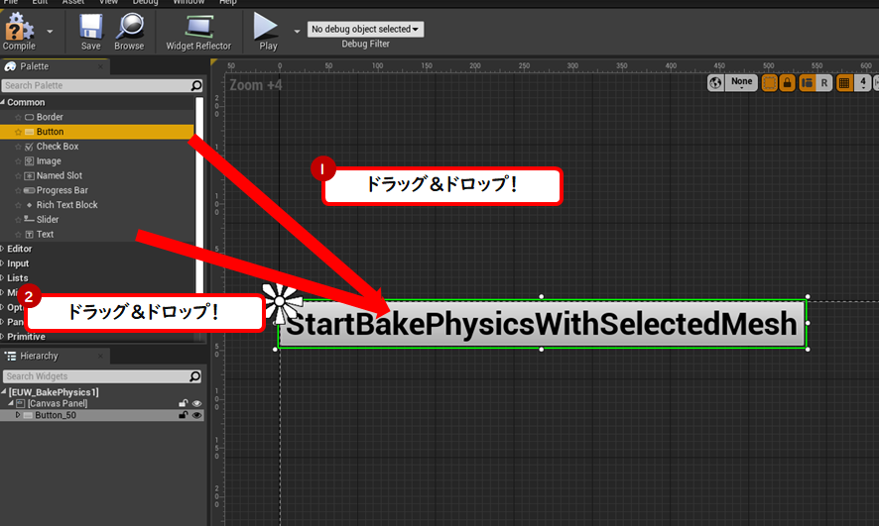The width and height of the screenshot is (879, 526).
Task: Collapse the Common palette category
Action: tap(3, 102)
